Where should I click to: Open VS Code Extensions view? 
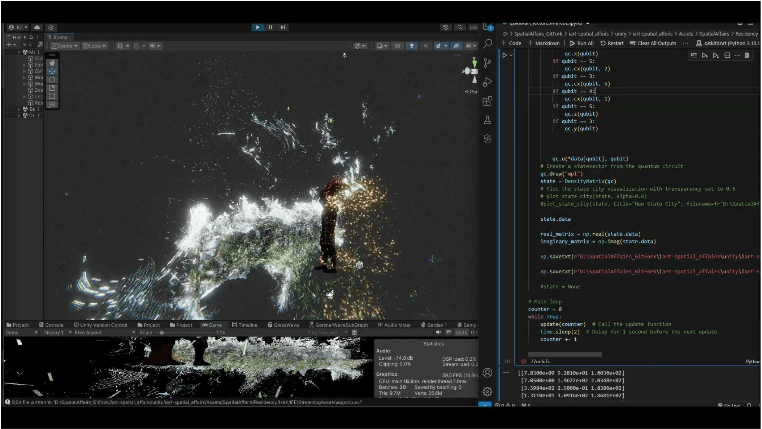(x=488, y=101)
